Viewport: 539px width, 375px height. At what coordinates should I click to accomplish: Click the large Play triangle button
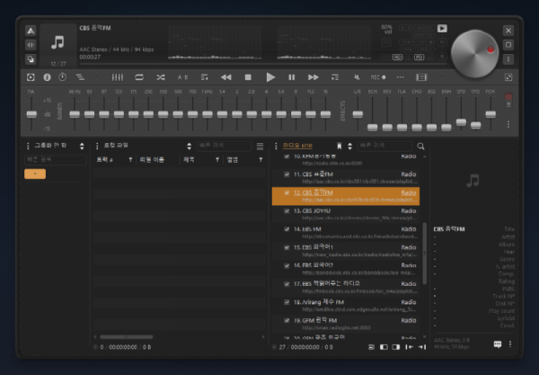[x=270, y=77]
